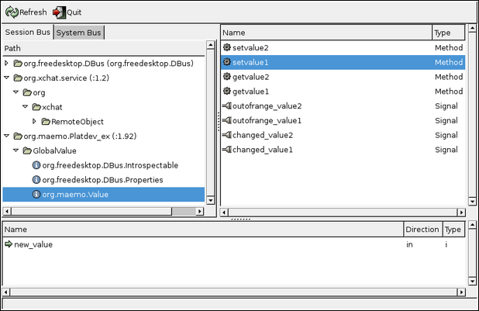Viewport: 479px width, 311px height.
Task: Switch to the System Bus tab
Action: pos(79,33)
